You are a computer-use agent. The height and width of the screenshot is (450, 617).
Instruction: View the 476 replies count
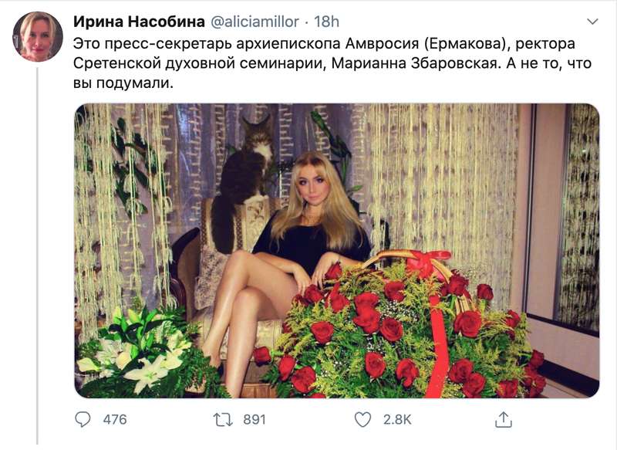115,420
